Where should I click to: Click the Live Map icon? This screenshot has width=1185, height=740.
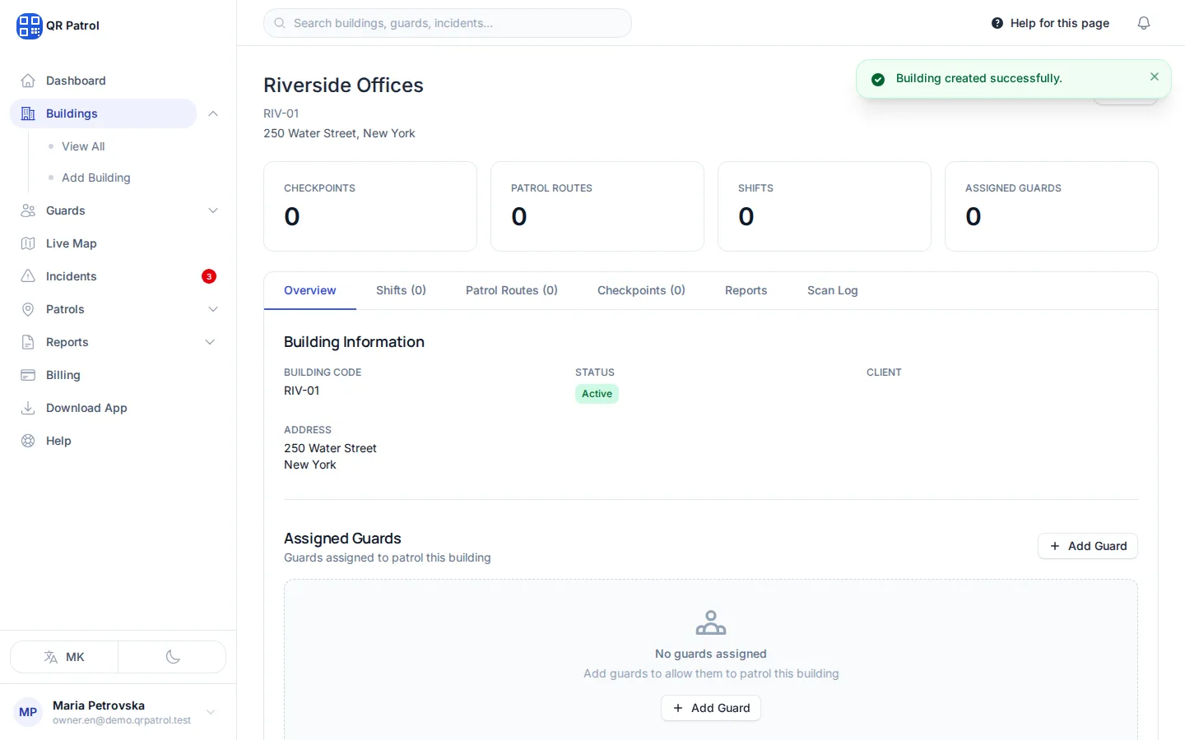click(28, 243)
